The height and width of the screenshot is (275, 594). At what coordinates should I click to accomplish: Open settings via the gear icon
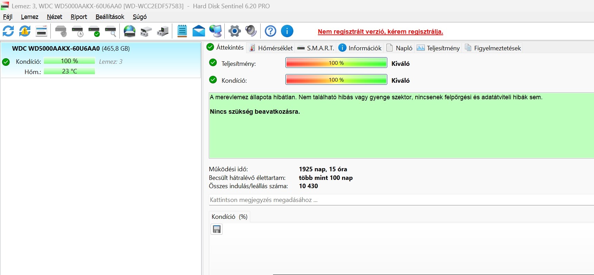point(235,31)
